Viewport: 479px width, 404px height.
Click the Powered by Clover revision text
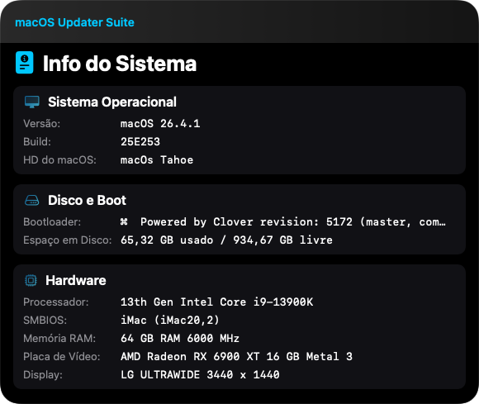pyautogui.click(x=293, y=222)
